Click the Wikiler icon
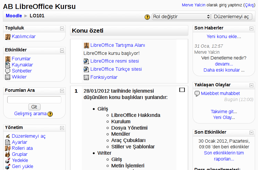Screen dimensions: 258x170 tap(8, 77)
